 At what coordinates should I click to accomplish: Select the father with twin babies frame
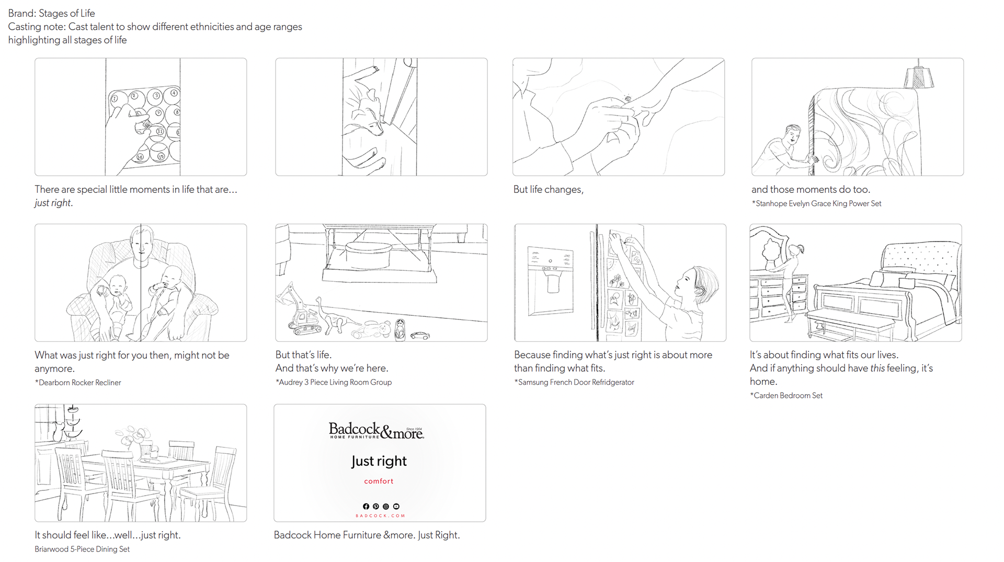141,283
